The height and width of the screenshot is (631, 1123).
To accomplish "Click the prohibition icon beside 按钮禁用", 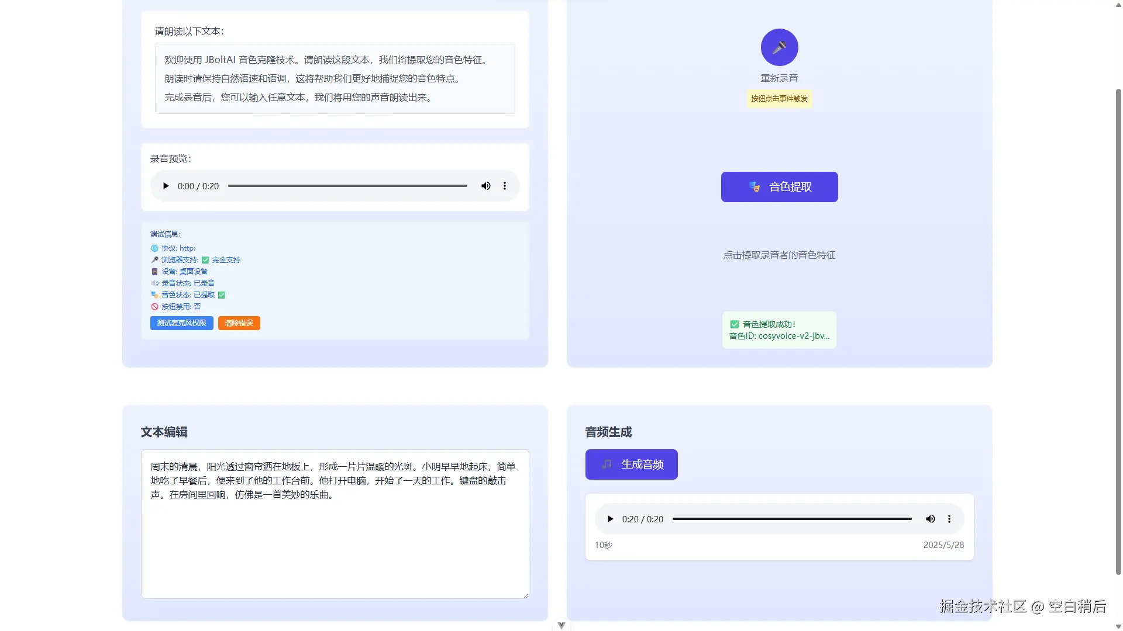I will coord(154,306).
